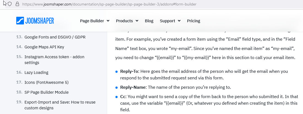Go to the Pricing page
This screenshot has height=114, width=303.
(193, 21)
